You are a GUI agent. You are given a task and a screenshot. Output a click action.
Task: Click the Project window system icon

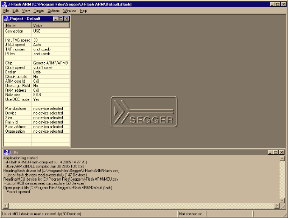point(7,19)
